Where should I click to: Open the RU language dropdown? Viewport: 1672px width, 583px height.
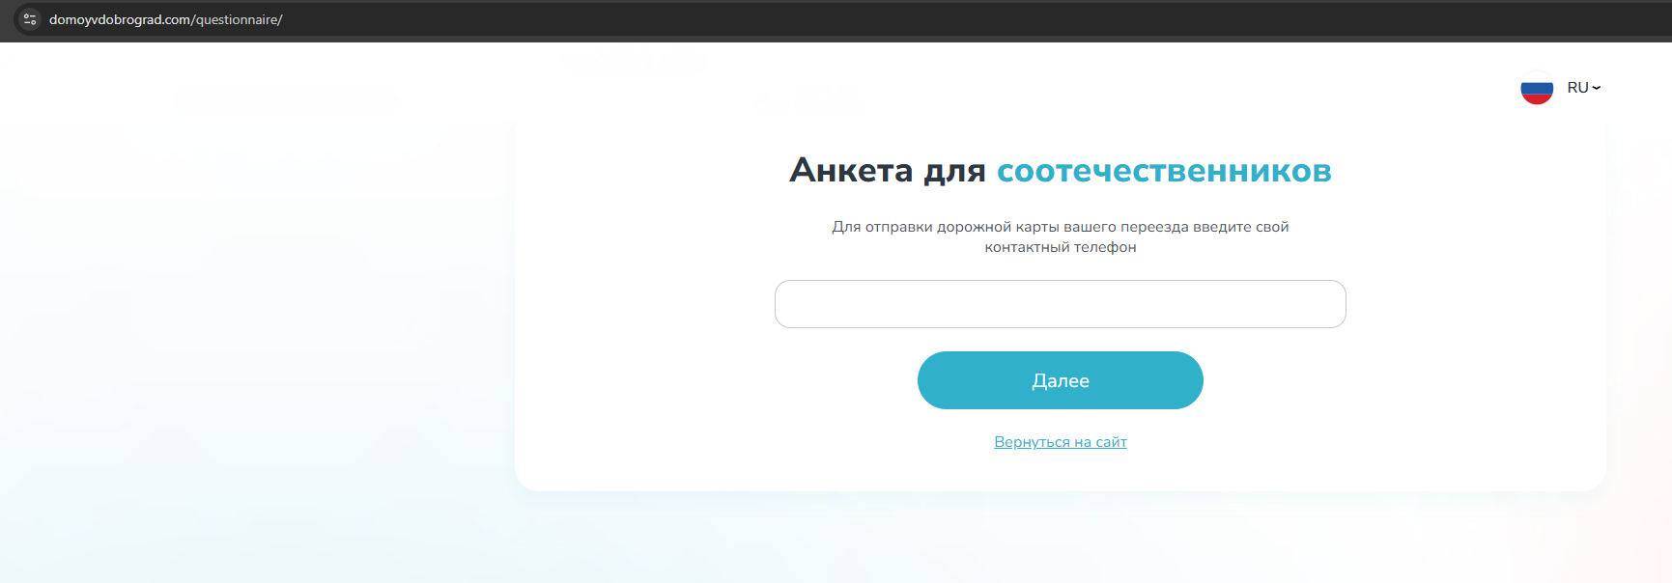(1584, 88)
